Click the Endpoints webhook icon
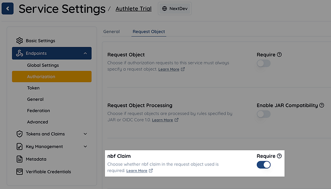 pos(19,53)
